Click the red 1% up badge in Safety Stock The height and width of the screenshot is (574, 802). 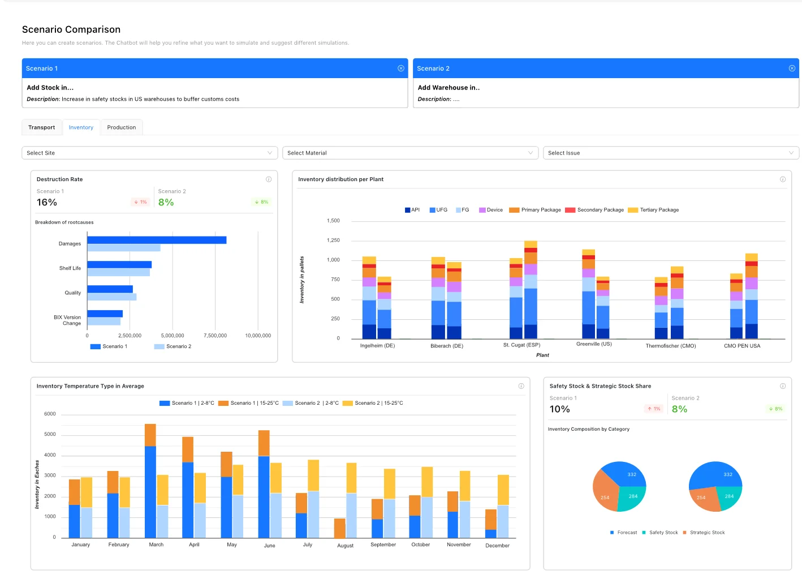pyautogui.click(x=654, y=409)
